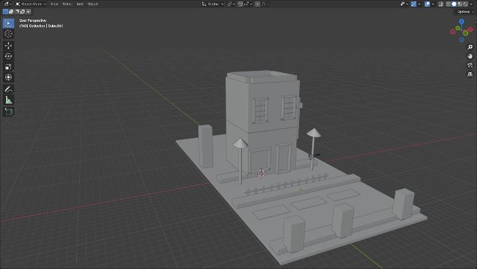Toggle the camera view icon
This screenshot has height=269, width=477.
tap(470, 65)
